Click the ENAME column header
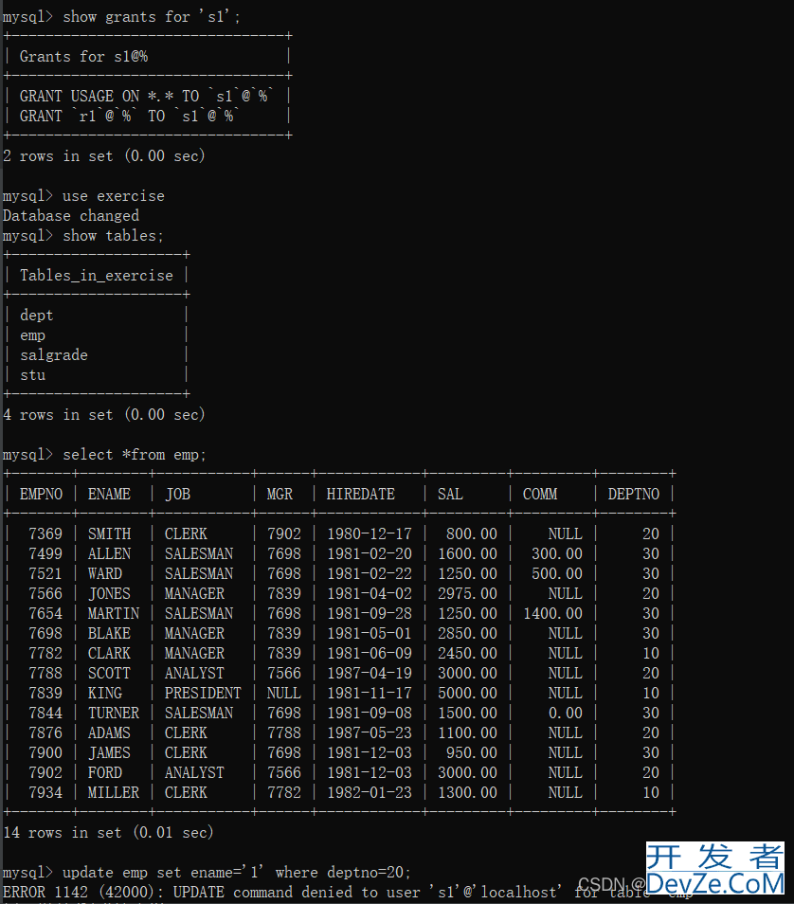The height and width of the screenshot is (904, 794). (109, 494)
